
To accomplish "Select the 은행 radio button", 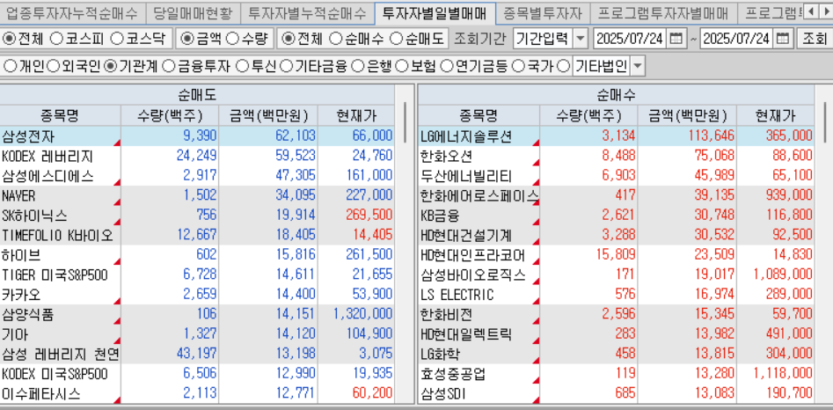I will pyautogui.click(x=357, y=66).
